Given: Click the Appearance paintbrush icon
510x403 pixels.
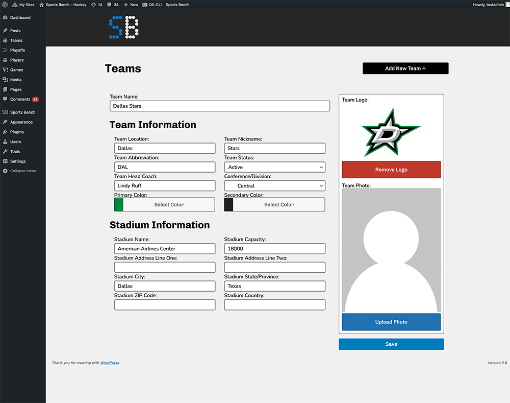Looking at the screenshot, I should click(5, 122).
